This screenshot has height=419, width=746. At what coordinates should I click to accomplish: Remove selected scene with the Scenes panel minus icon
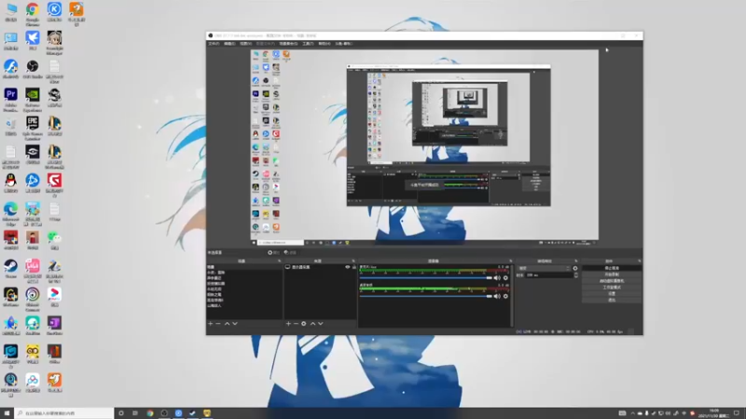point(218,323)
